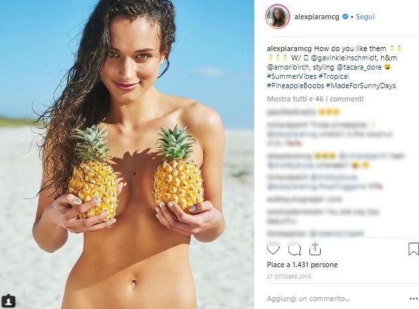This screenshot has height=309, width=419.
Task: Expand Mostra tutti e 46 i commenti
Action: (x=315, y=99)
